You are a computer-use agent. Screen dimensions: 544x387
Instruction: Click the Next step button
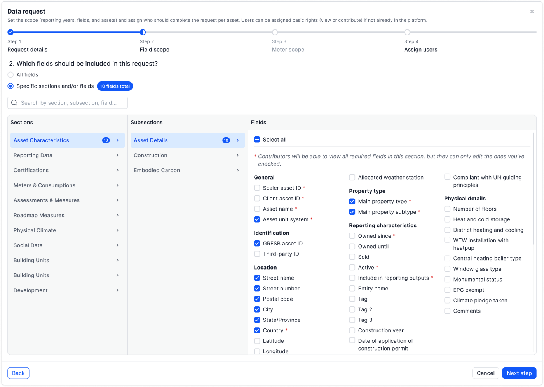coord(519,373)
